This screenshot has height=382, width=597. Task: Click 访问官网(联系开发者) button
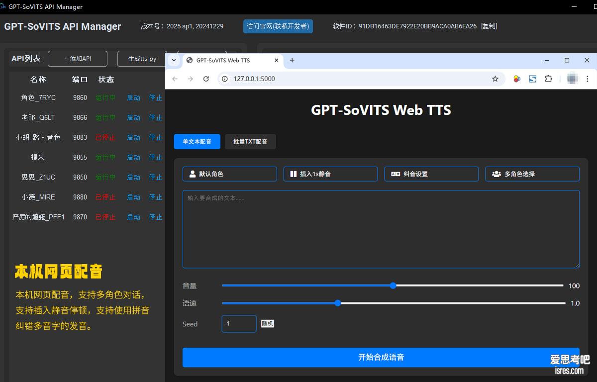278,26
